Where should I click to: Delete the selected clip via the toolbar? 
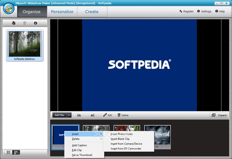click(123, 115)
